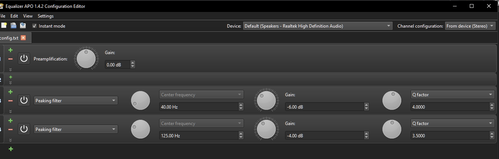Click the frequency dial for 40.00 Hz filter
The height and width of the screenshot is (159, 499).
click(140, 100)
